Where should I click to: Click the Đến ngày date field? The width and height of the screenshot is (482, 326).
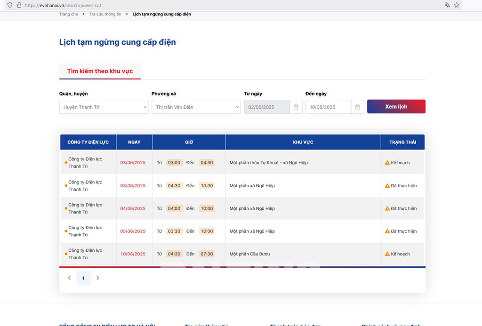pos(328,107)
